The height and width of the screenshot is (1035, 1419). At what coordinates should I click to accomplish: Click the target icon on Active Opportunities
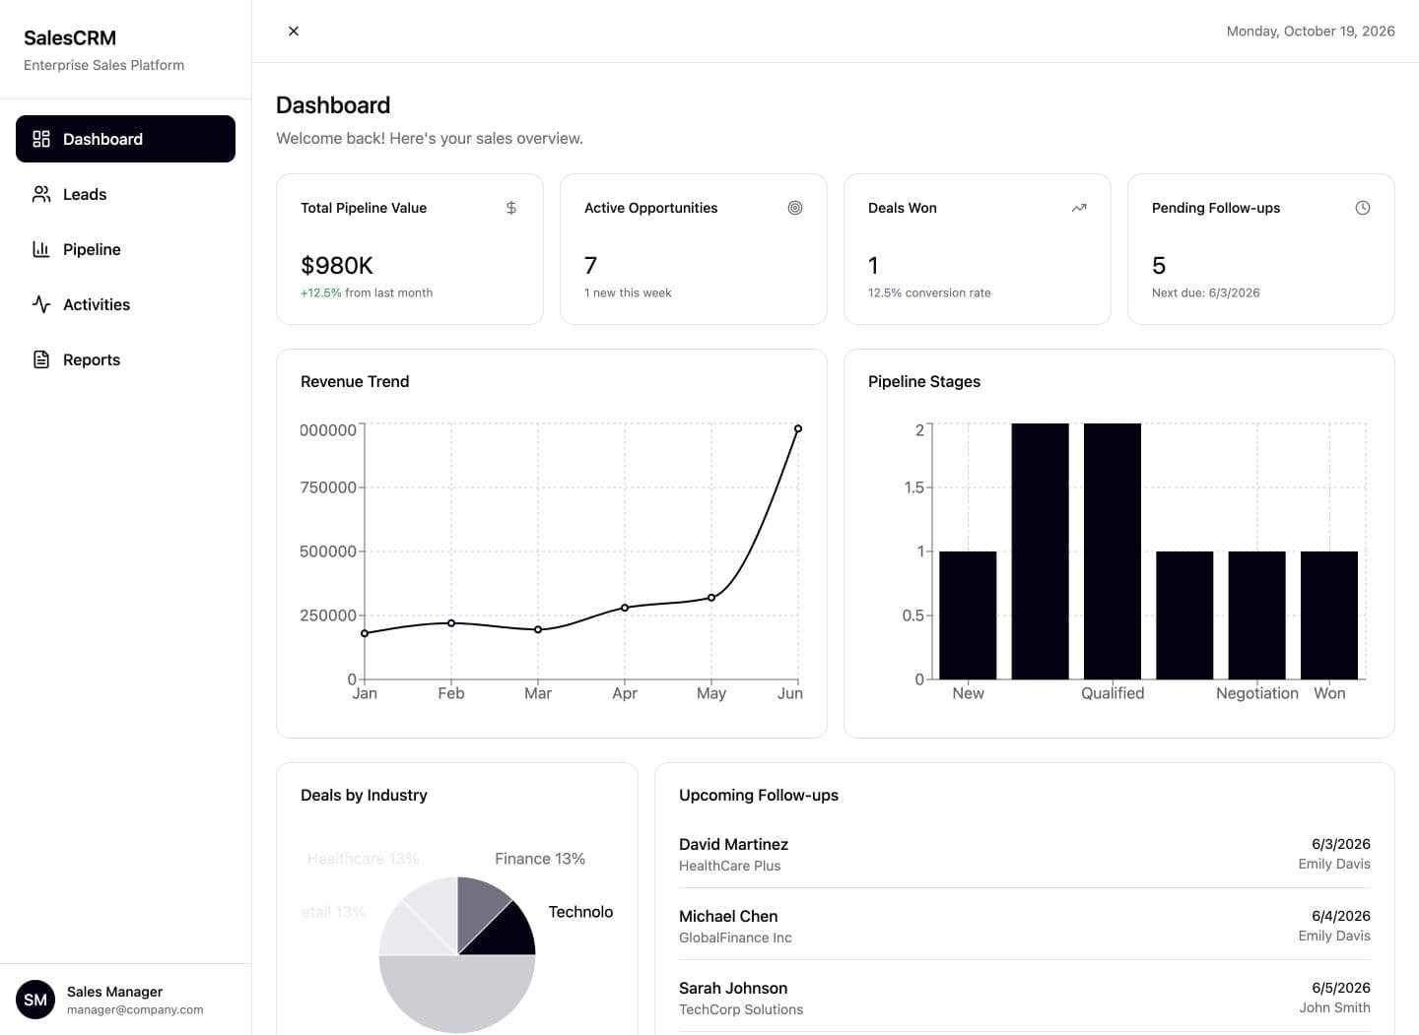(795, 208)
